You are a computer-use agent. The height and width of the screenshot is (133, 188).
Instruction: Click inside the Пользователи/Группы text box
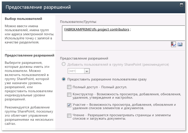click(123, 33)
